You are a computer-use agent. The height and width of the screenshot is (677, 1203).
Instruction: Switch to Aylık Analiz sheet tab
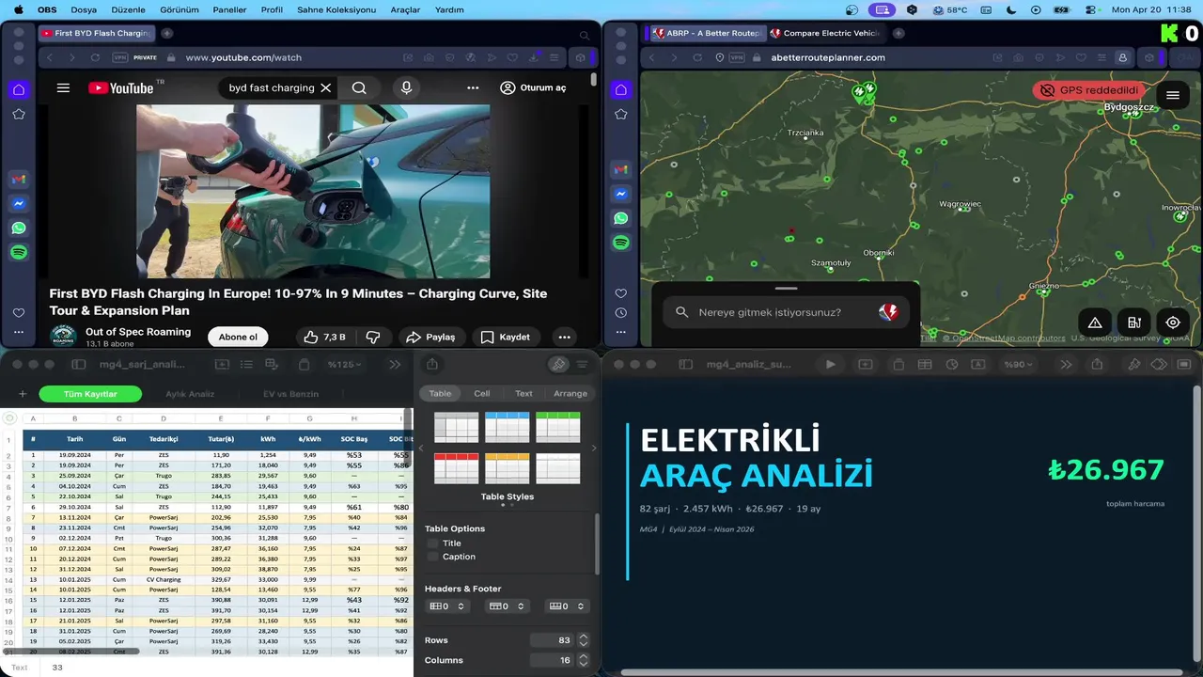click(190, 394)
